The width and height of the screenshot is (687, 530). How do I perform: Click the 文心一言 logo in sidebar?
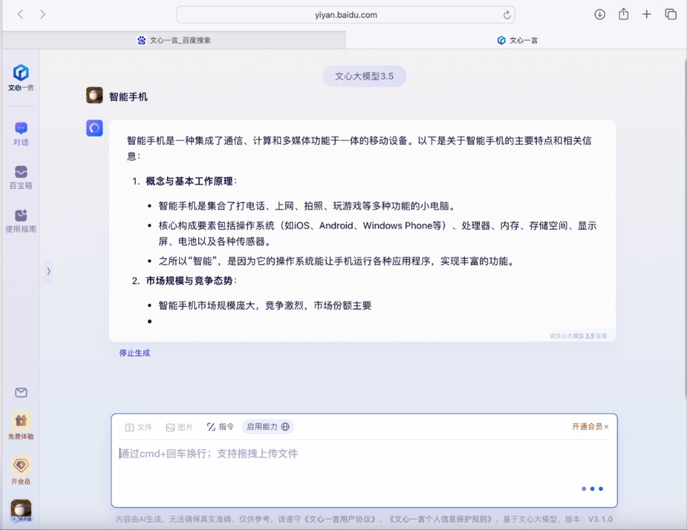point(21,78)
